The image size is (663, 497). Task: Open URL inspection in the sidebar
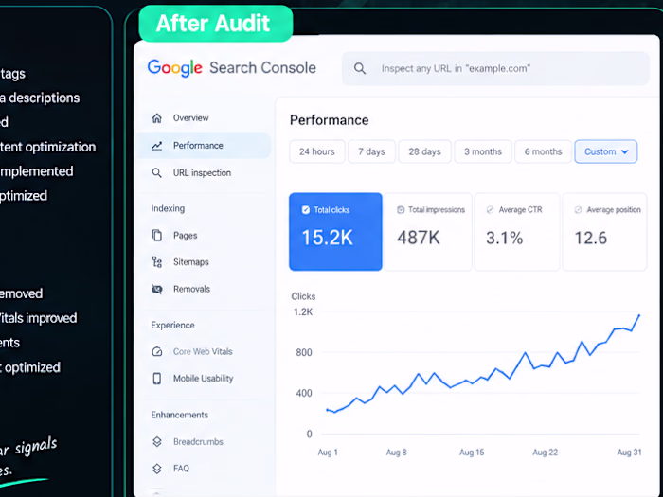[202, 173]
